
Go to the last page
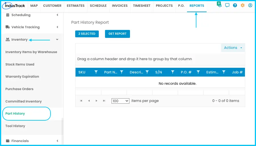point(104,101)
